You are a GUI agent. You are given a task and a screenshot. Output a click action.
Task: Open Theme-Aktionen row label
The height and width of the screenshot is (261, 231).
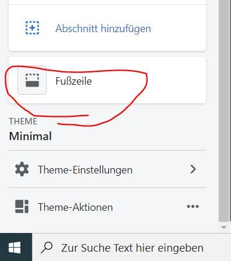(76, 207)
